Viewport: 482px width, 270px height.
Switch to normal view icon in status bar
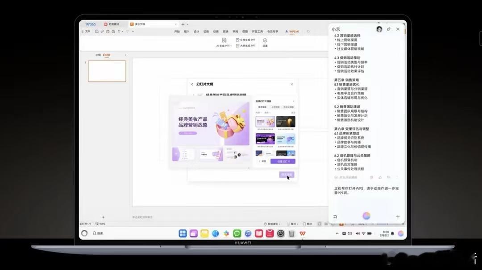point(320,224)
